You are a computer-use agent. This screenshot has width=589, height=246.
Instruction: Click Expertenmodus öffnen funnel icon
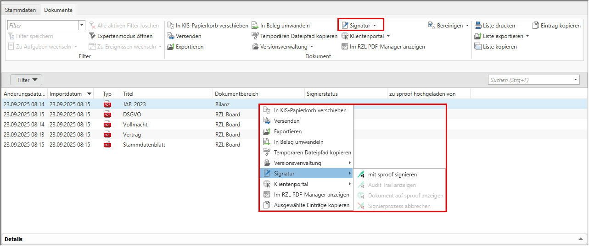point(92,36)
